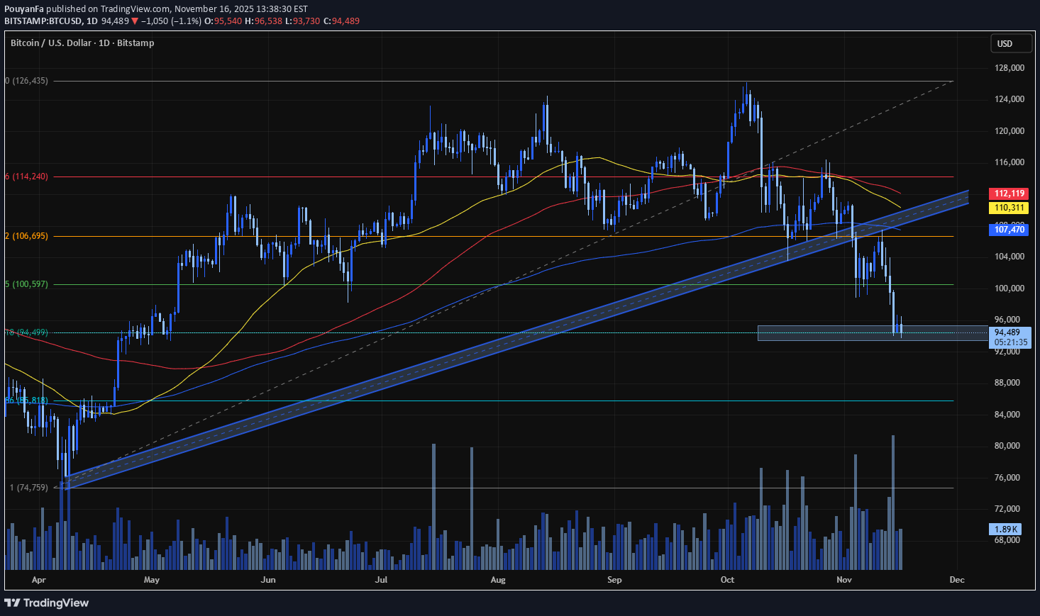This screenshot has height=616, width=1040.
Task: Select the Nov label on the time axis
Action: (843, 580)
